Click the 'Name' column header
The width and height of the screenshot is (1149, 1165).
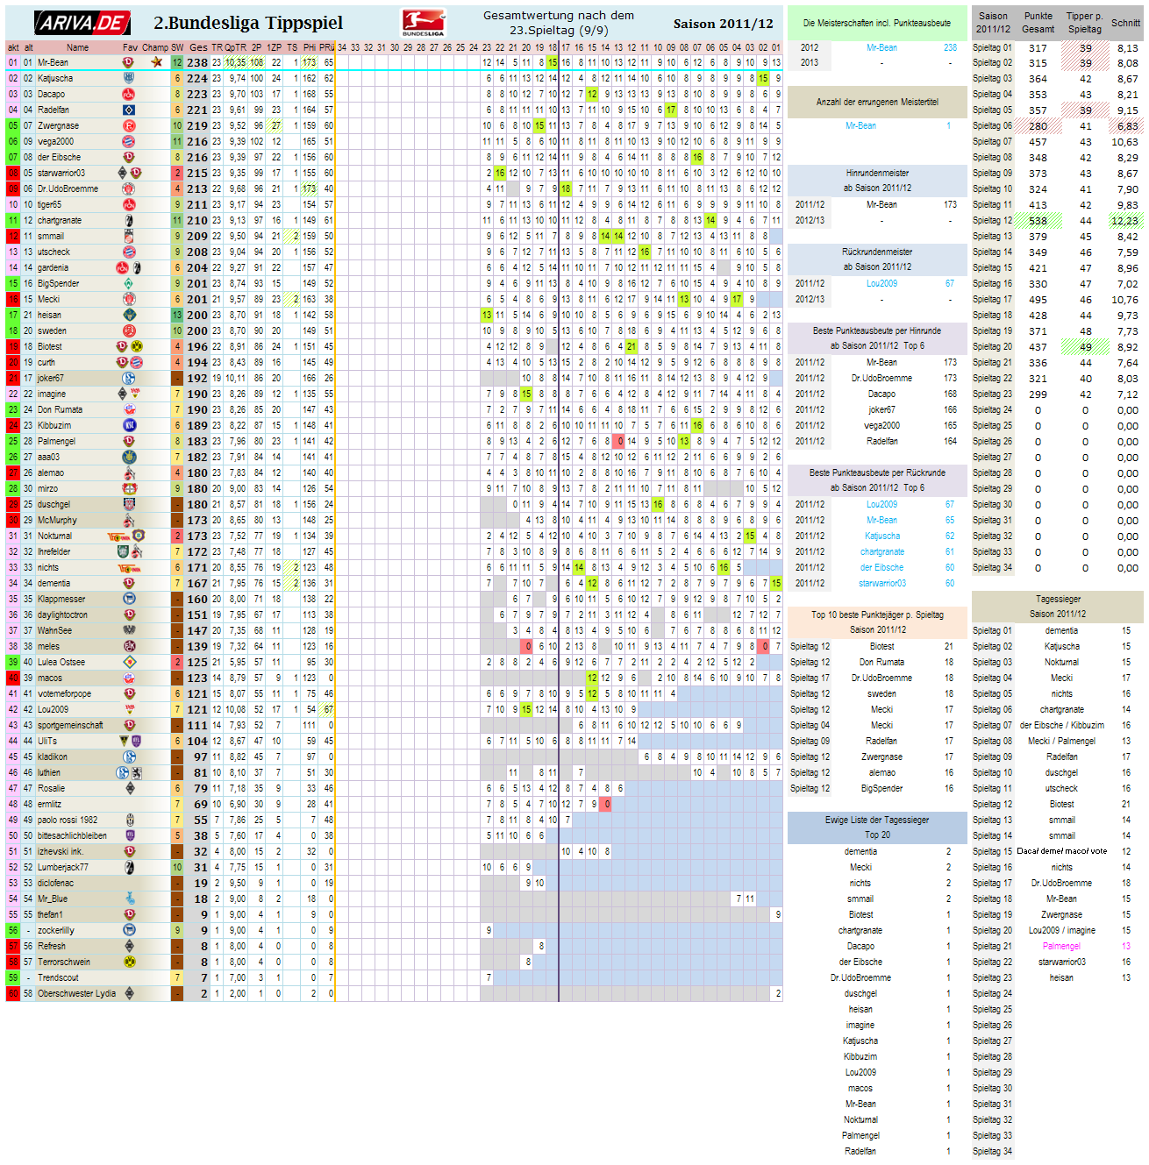coord(77,47)
